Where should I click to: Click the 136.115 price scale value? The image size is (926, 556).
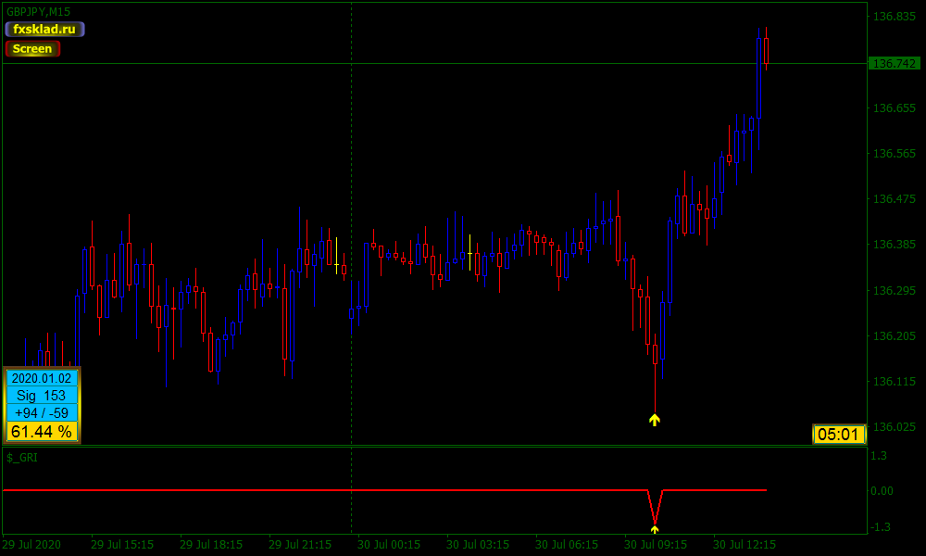[x=895, y=381]
